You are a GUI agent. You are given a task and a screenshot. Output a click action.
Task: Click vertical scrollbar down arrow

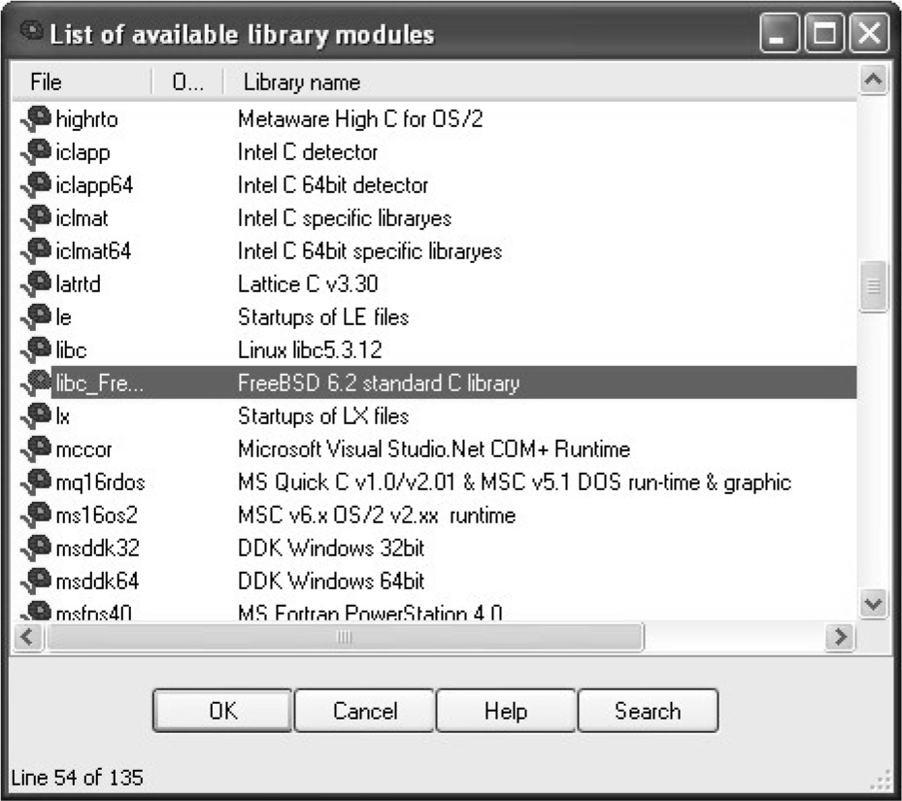click(x=873, y=604)
